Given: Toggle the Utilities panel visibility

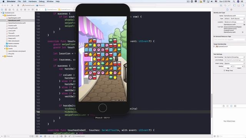Looking at the screenshot, I should click(243, 5).
